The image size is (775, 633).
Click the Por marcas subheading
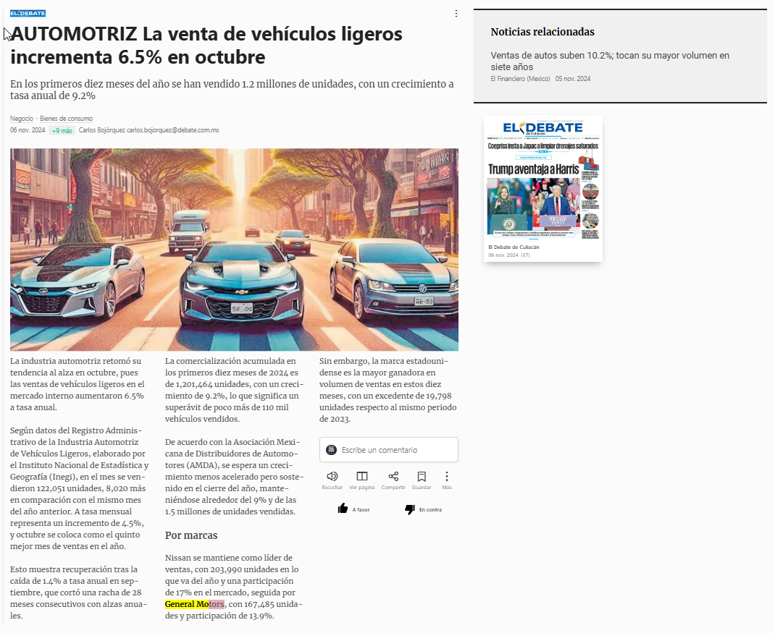(191, 535)
